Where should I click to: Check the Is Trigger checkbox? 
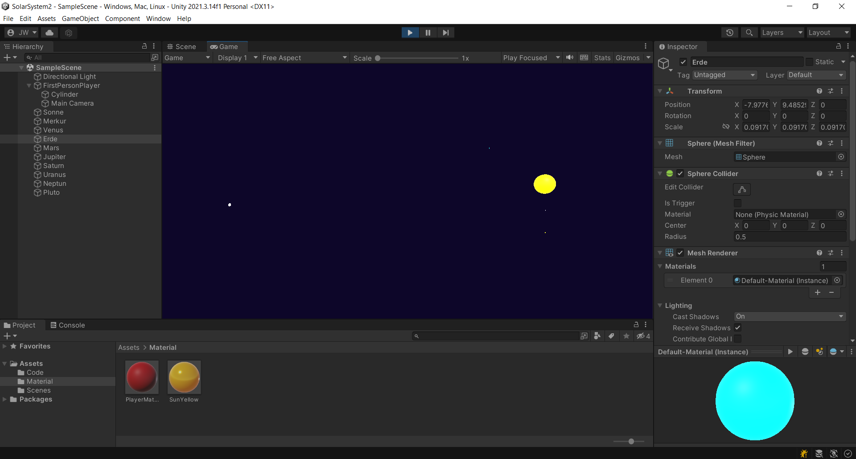[x=738, y=203]
